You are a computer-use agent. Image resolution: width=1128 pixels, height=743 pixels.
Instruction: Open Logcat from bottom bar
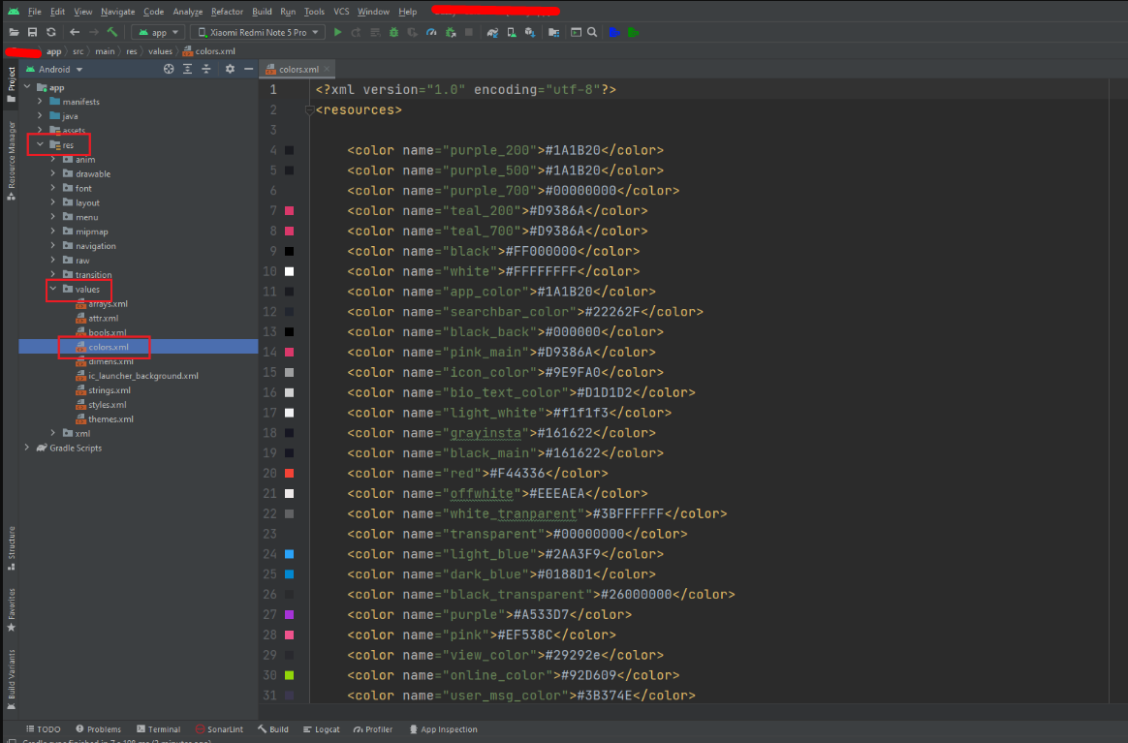pyautogui.click(x=321, y=729)
